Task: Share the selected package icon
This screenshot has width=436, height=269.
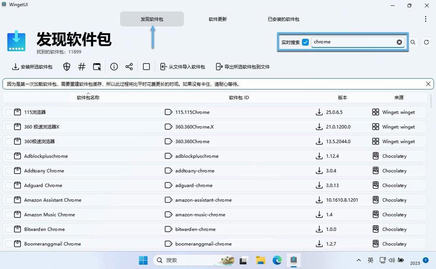Action: coord(129,67)
